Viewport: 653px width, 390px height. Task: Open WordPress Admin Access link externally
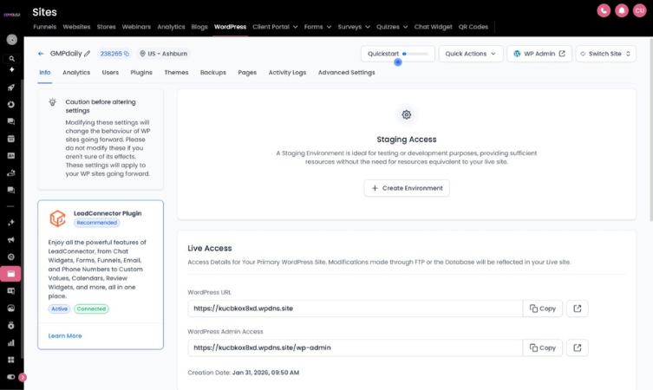[578, 348]
